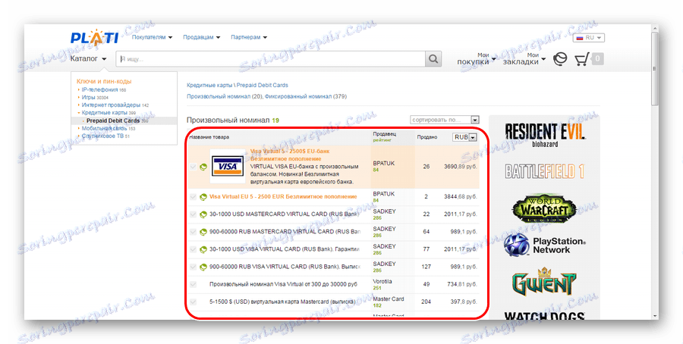Open the Battlefield 1 banner

click(544, 171)
